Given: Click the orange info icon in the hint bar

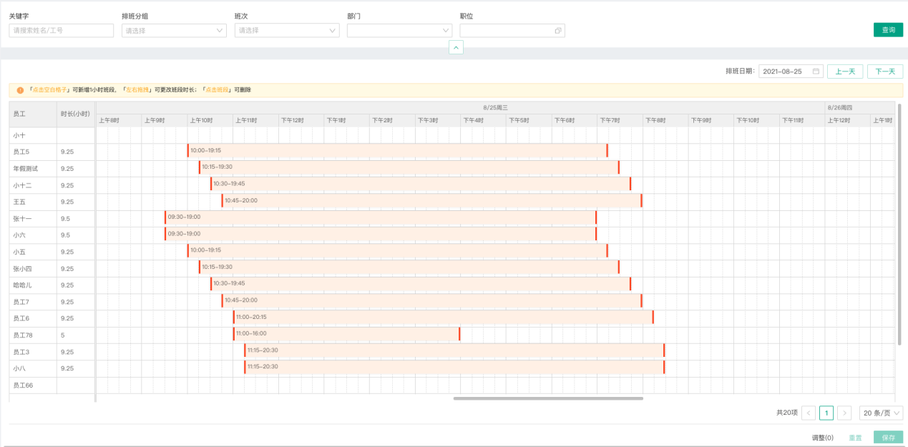Looking at the screenshot, I should pyautogui.click(x=21, y=90).
